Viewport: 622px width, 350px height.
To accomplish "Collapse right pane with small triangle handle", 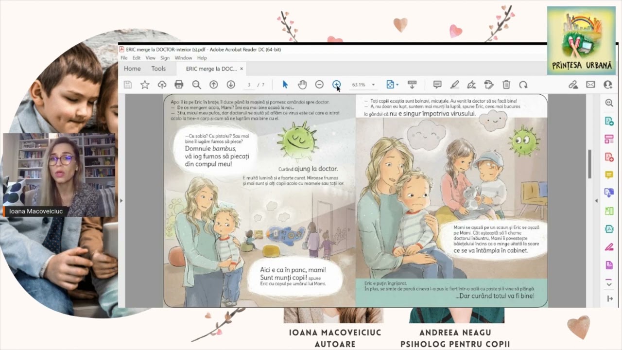I will (596, 200).
